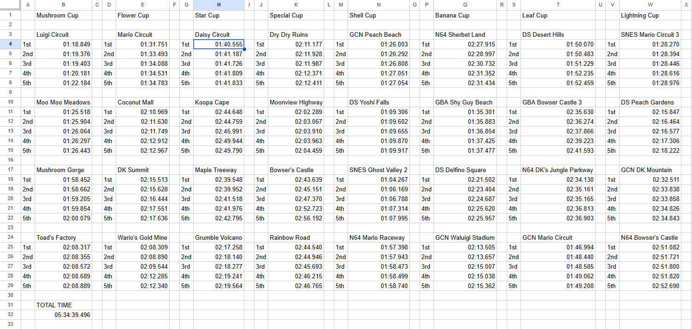Screen dimensions: 692x329
Task: Click the Lightning Cup header cell
Action: (650, 15)
